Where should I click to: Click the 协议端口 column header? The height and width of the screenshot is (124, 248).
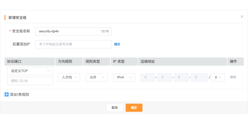point(14,62)
